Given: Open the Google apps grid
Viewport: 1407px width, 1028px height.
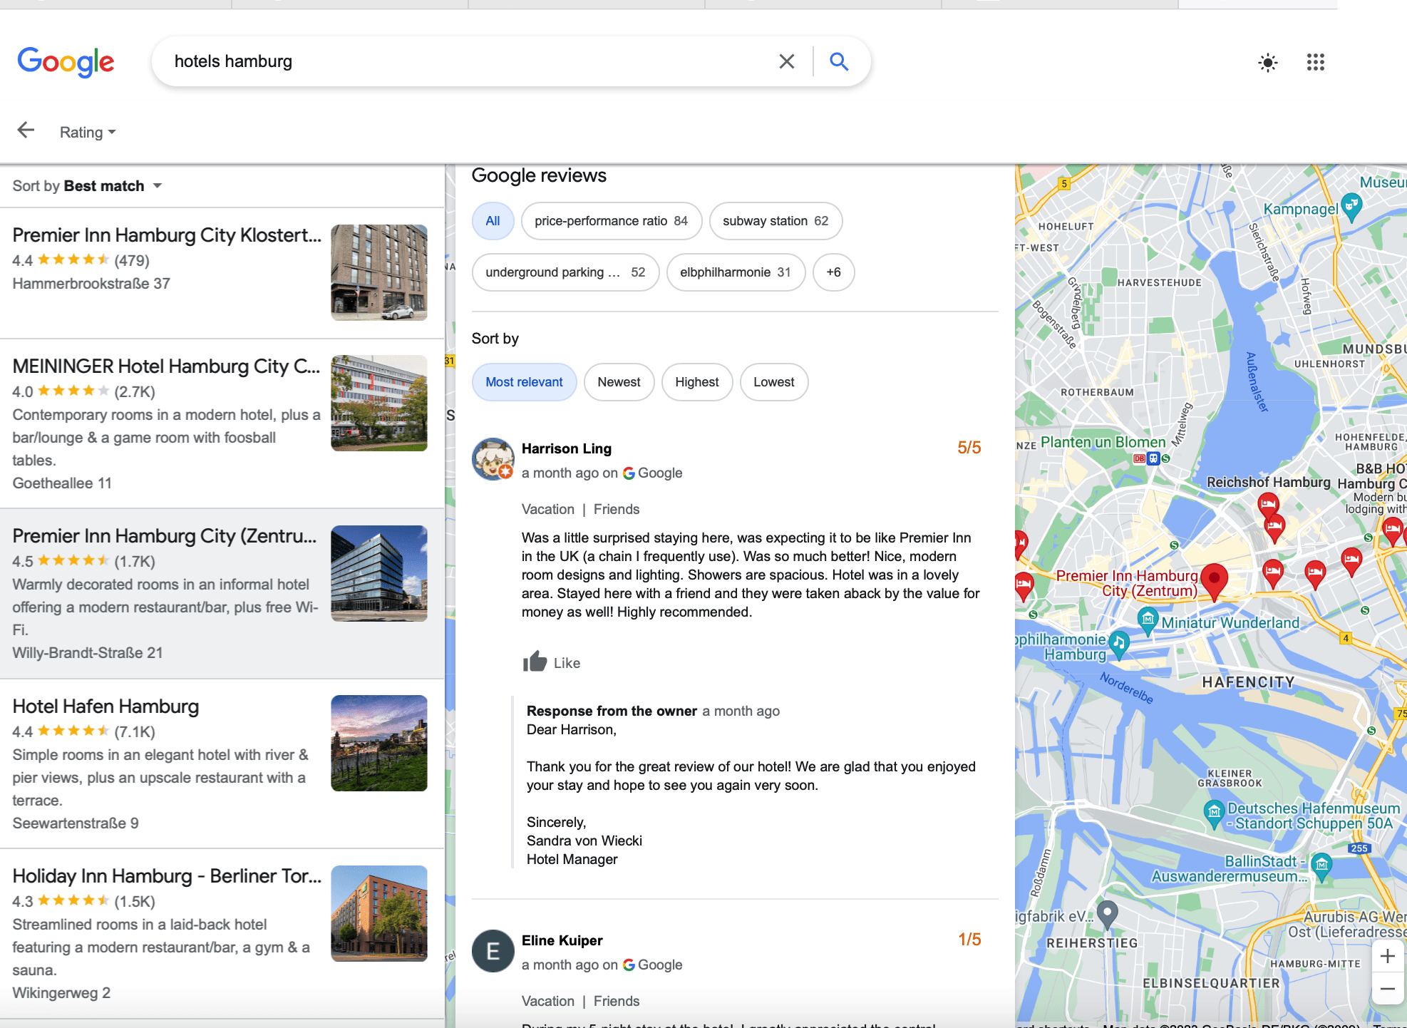Looking at the screenshot, I should (x=1316, y=63).
